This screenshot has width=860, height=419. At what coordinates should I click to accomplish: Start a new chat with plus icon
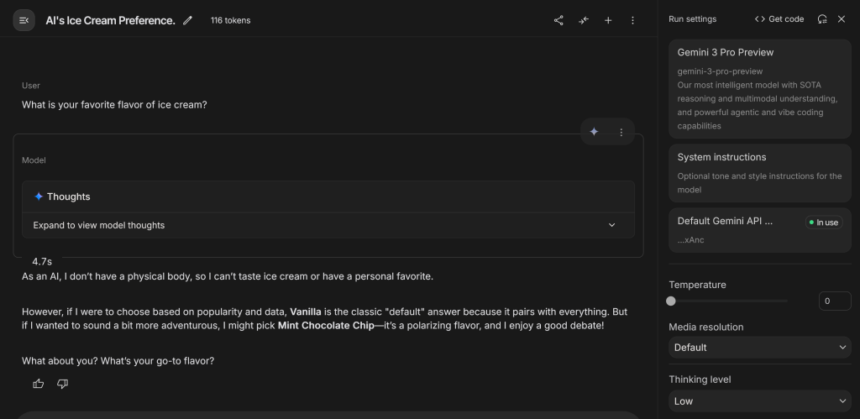[x=608, y=20]
